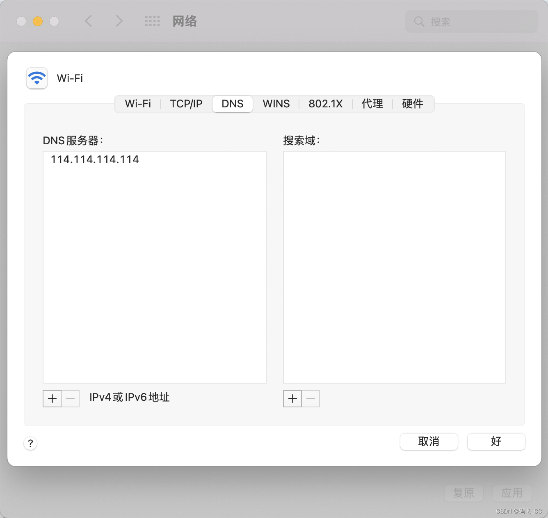548x518 pixels.
Task: Remove a search domain with minus button
Action: tap(311, 399)
